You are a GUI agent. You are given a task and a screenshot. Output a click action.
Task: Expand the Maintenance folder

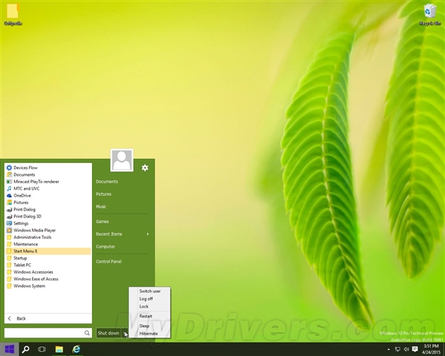pyautogui.click(x=48, y=244)
